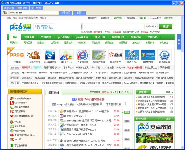Click the YY语音 sidebar icon
Image resolution: width=185 pixels, height=150 pixels.
coord(12,122)
